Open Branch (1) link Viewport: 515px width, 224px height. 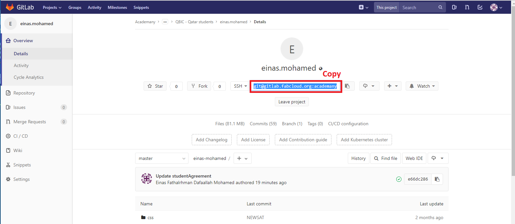(292, 124)
